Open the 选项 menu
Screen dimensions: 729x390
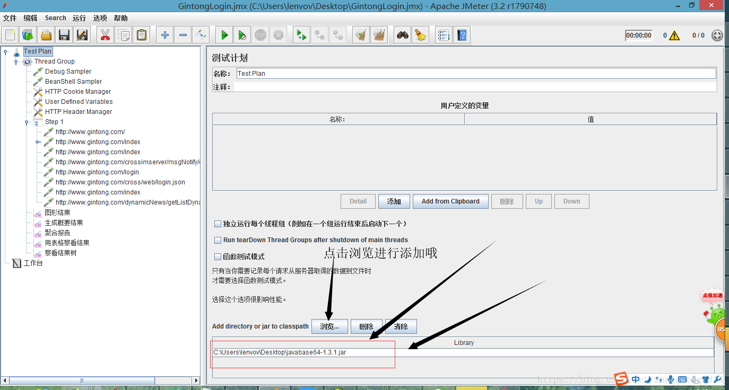point(100,18)
